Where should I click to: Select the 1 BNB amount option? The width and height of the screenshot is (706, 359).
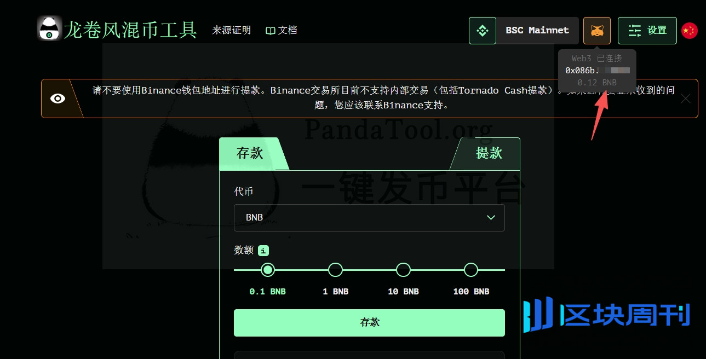click(x=335, y=270)
